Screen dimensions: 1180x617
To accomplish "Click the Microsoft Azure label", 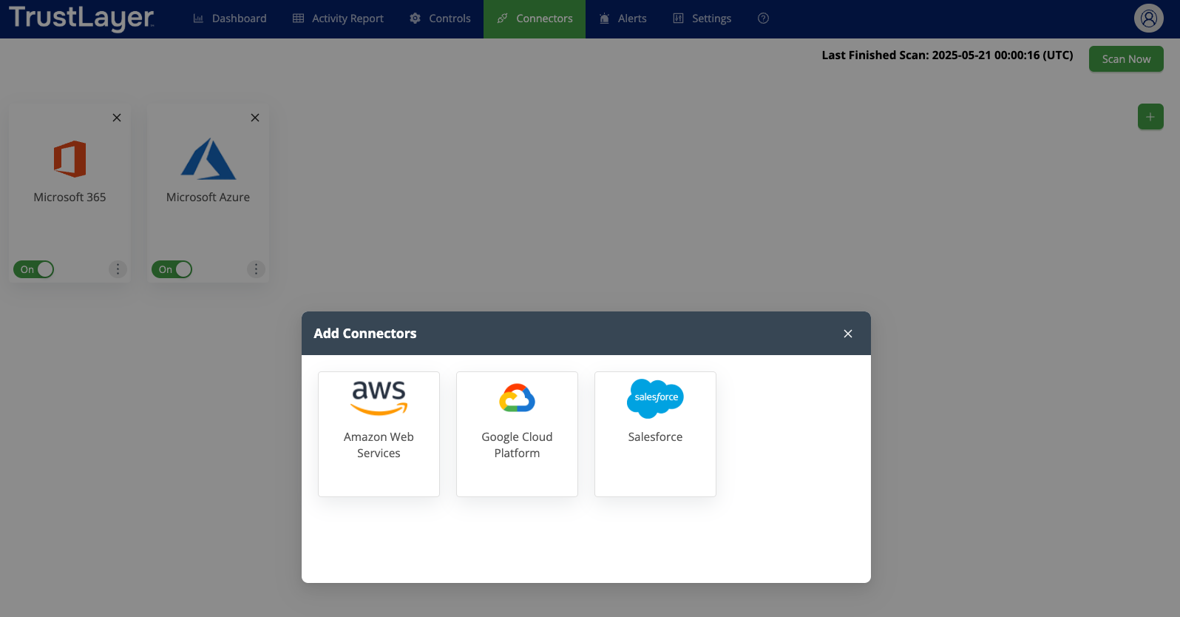I will click(208, 198).
